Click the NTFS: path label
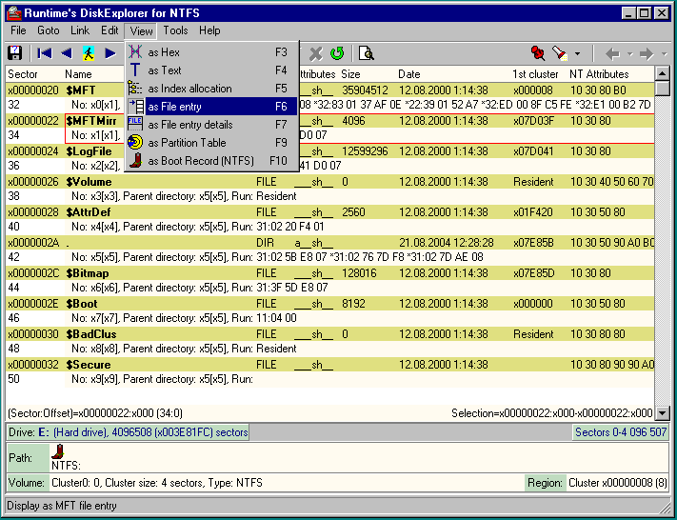This screenshot has width=677, height=520. click(x=66, y=466)
